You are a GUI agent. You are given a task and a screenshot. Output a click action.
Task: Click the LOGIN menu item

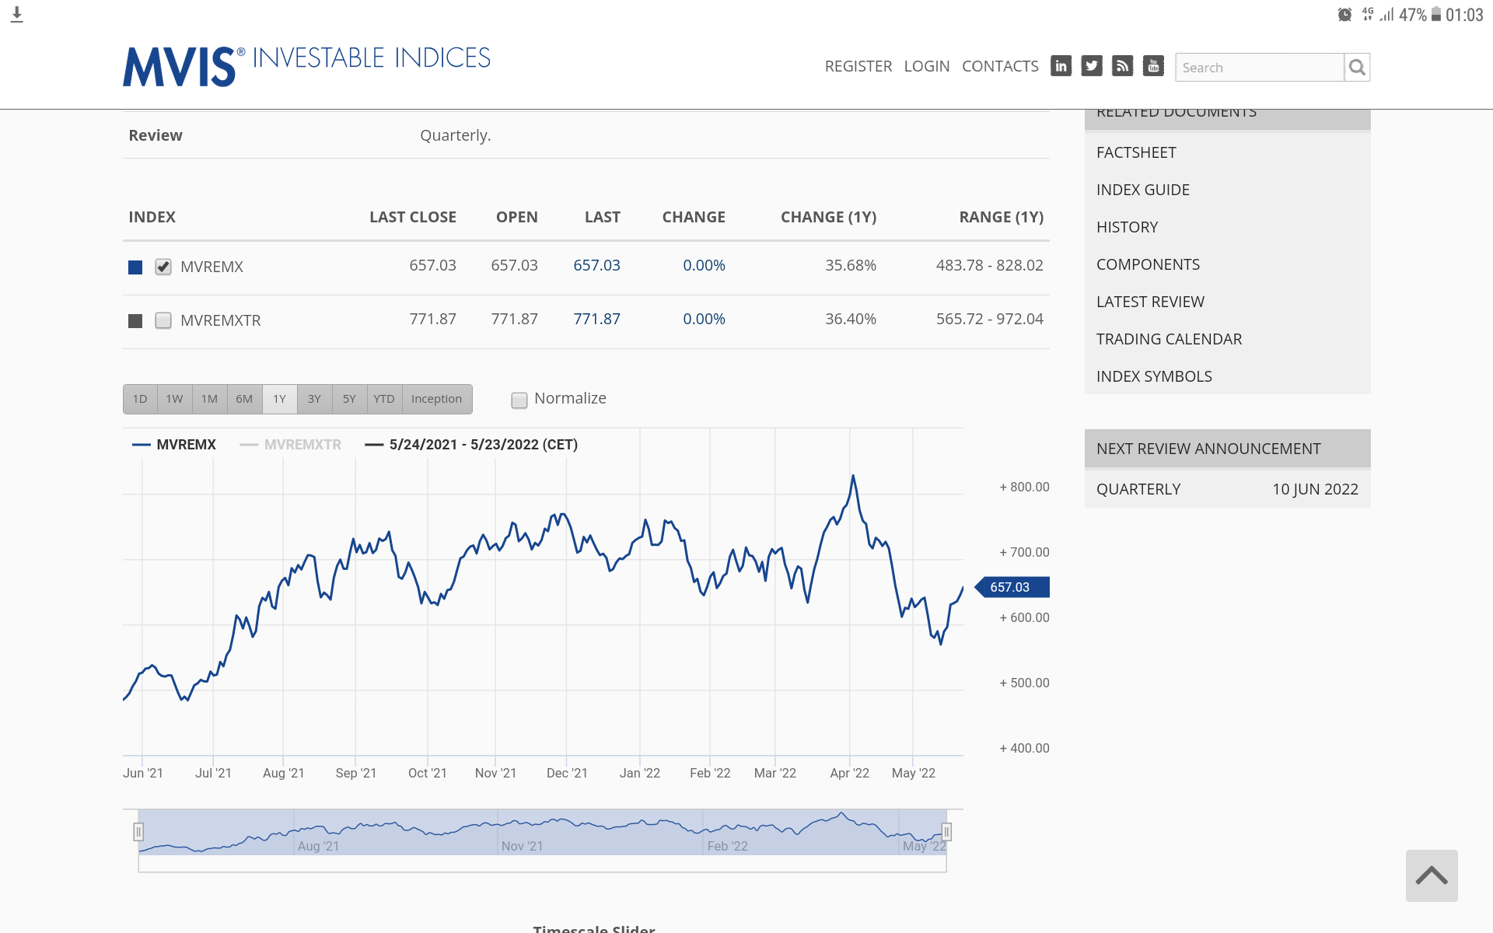[927, 66]
